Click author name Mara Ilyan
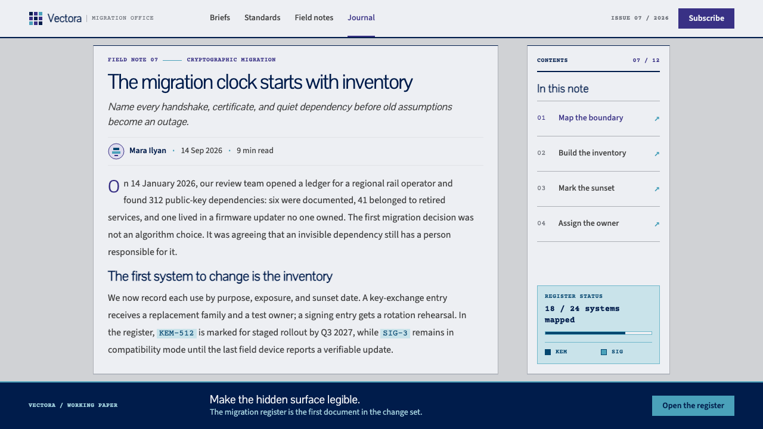The image size is (763, 429). coord(148,151)
